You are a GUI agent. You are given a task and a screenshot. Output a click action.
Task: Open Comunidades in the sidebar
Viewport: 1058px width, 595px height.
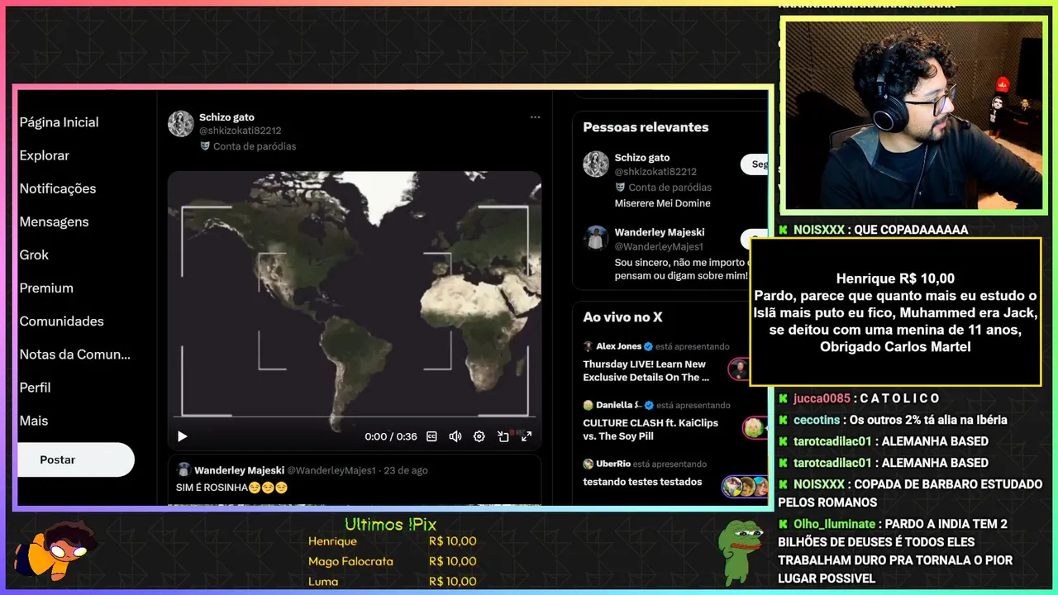tap(61, 321)
